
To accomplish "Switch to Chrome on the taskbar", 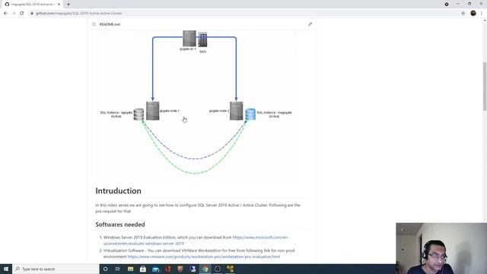I will pyautogui.click(x=205, y=269).
